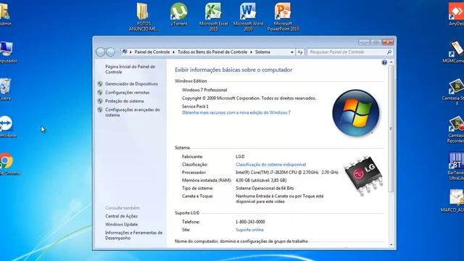Go to Todos os Itens do Painel breadcrumb

coord(212,52)
